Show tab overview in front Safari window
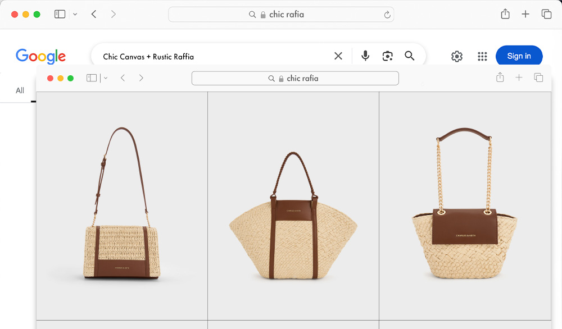The image size is (562, 329). pyautogui.click(x=538, y=77)
